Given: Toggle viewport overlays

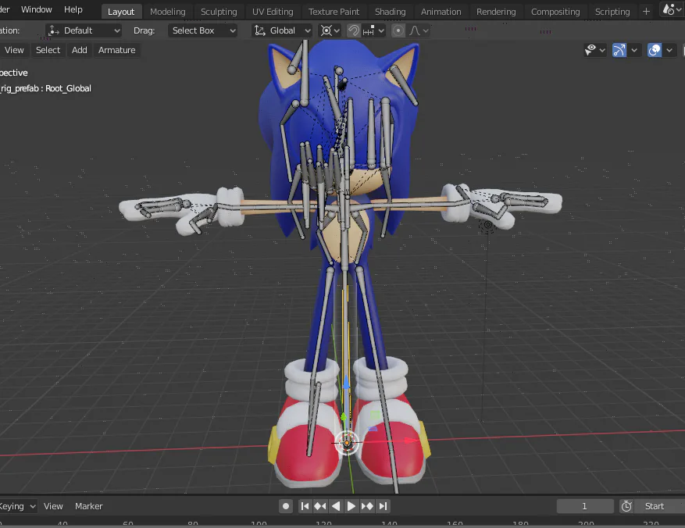Looking at the screenshot, I should [655, 50].
